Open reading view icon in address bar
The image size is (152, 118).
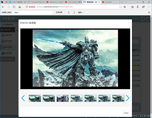(121, 7)
